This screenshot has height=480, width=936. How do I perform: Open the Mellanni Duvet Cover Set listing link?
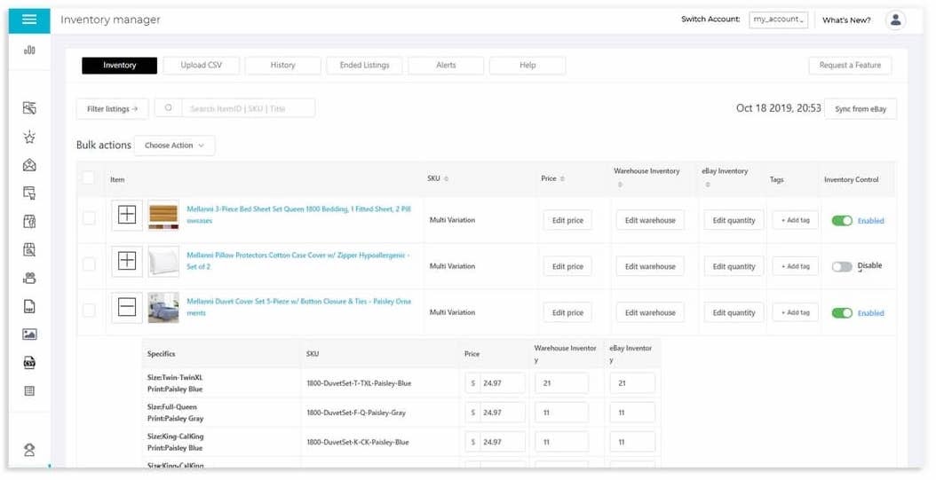pos(298,302)
